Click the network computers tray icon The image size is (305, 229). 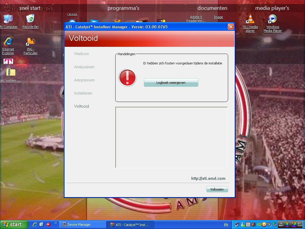(x=237, y=225)
